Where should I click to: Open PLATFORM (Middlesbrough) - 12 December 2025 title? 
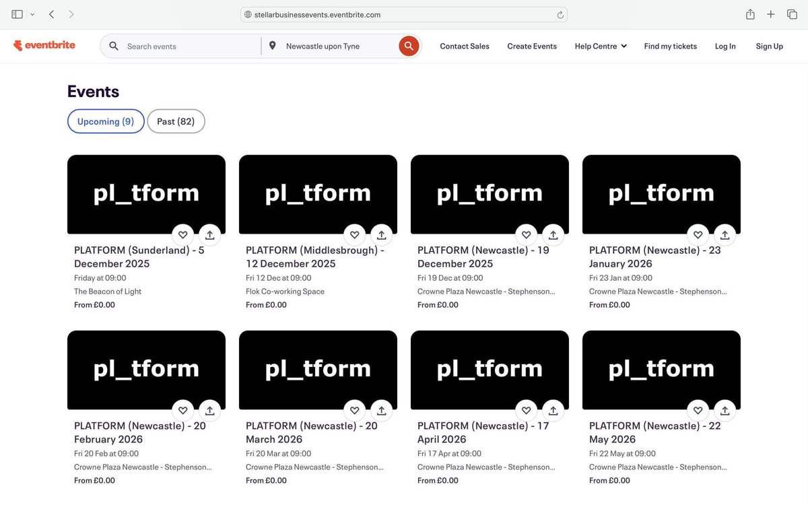[315, 257]
